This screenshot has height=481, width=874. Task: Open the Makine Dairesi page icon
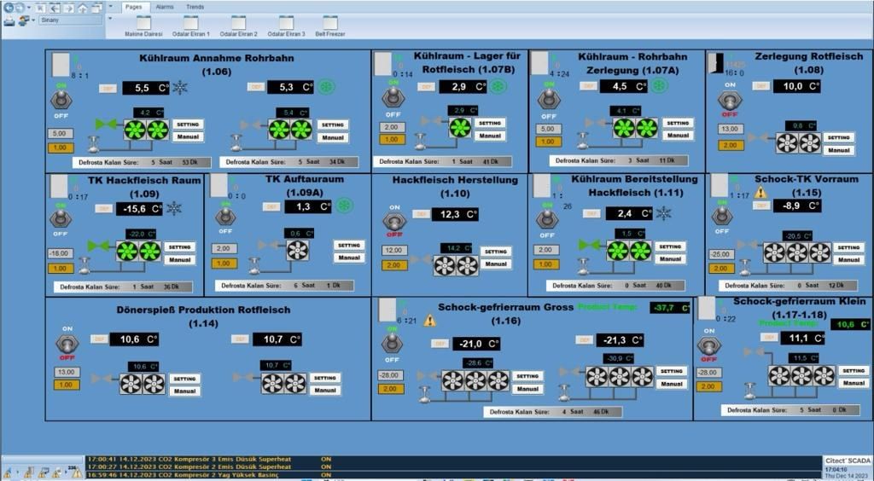143,23
